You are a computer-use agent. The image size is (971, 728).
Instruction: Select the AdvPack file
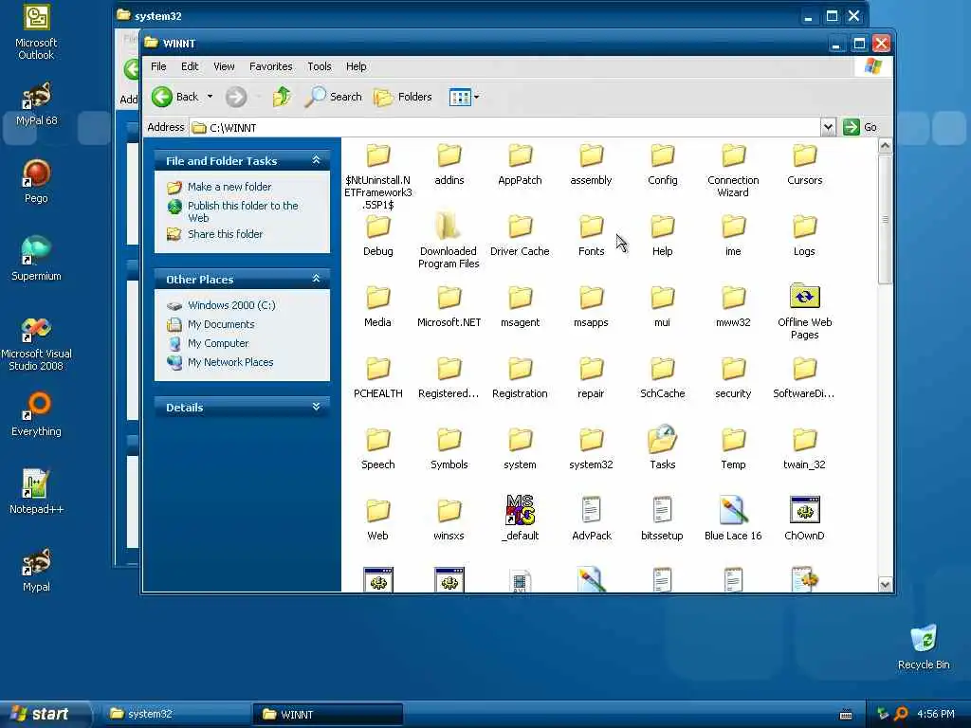[x=591, y=519]
